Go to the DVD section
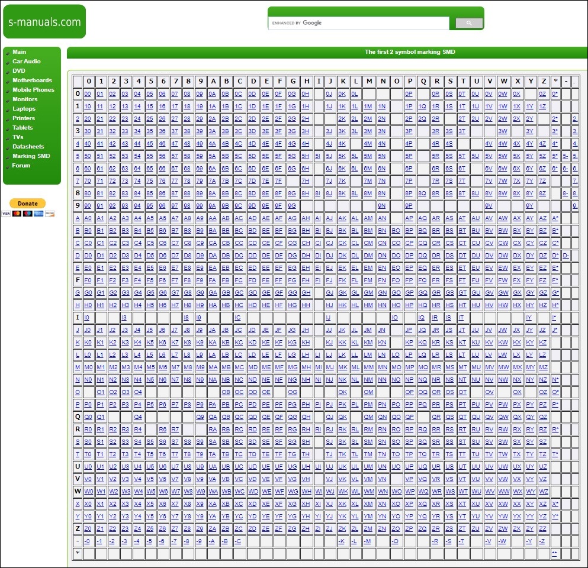 tap(19, 71)
